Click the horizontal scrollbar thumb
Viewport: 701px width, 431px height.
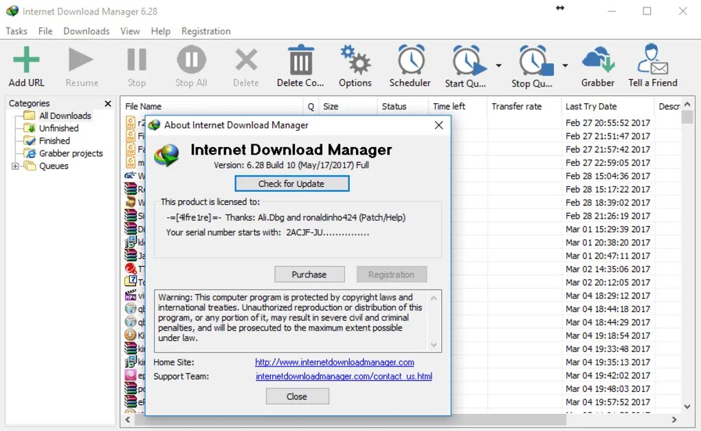[x=350, y=420]
